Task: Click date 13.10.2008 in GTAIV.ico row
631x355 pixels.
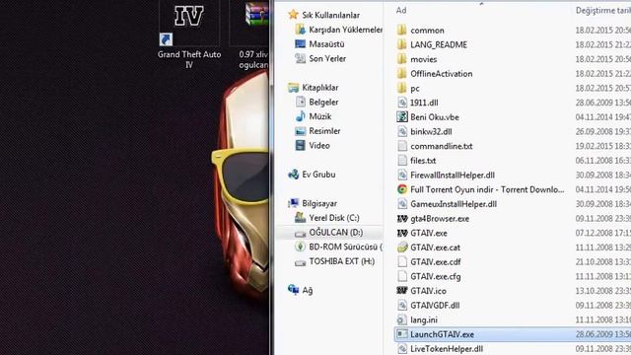Action: (x=602, y=291)
